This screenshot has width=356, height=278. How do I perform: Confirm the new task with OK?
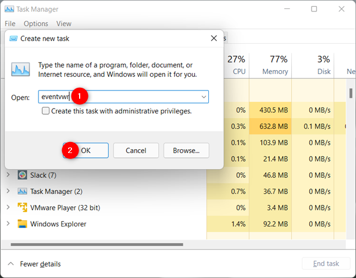coord(86,150)
